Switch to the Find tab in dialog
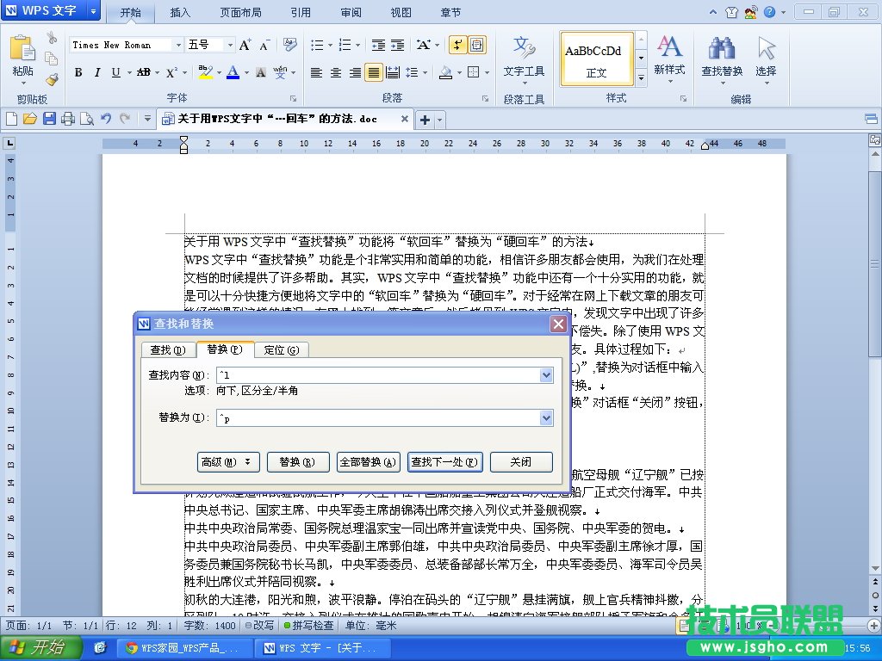Image resolution: width=882 pixels, height=661 pixels. [x=167, y=349]
